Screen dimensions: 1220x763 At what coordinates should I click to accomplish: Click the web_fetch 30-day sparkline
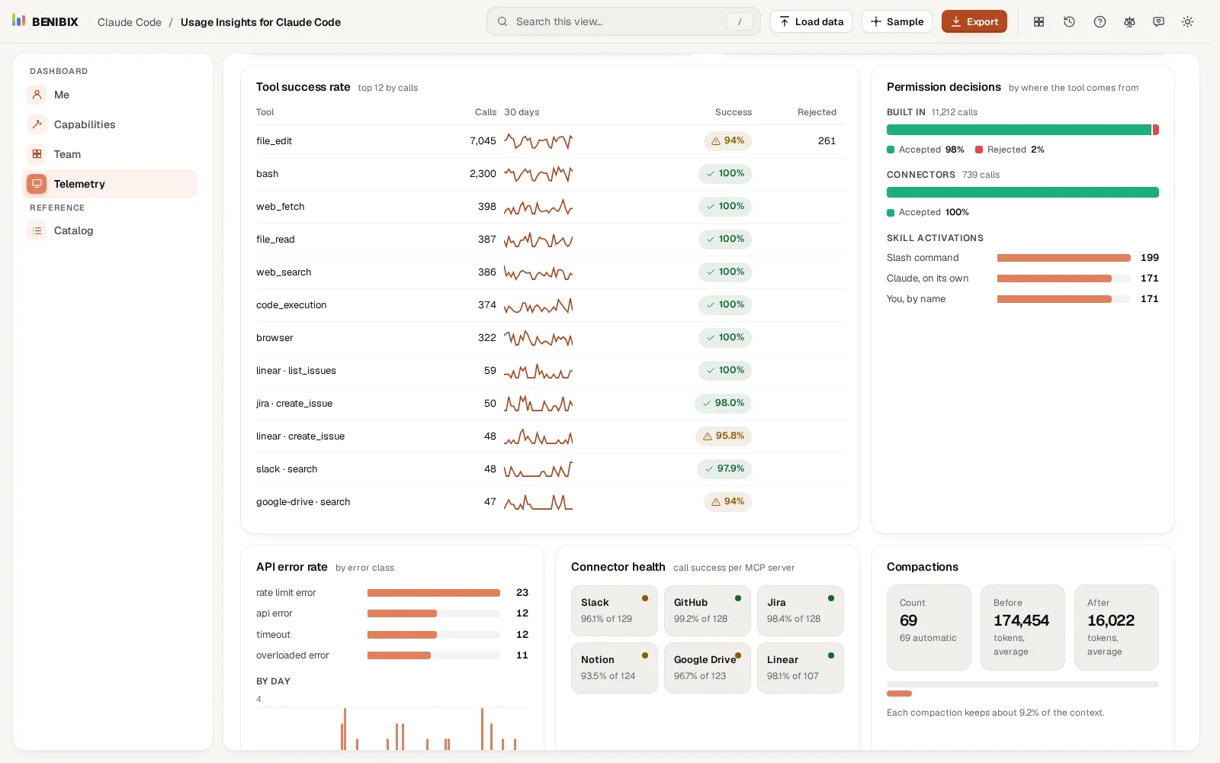tap(538, 206)
